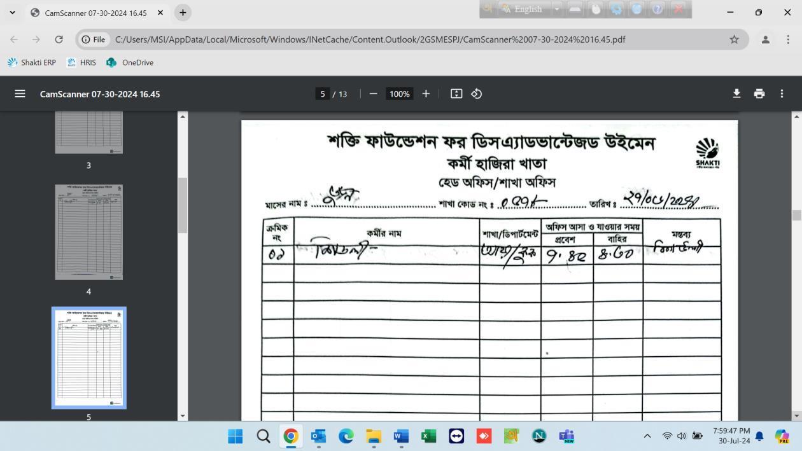Open File Explorer from the taskbar
The height and width of the screenshot is (451, 802).
[x=374, y=436]
